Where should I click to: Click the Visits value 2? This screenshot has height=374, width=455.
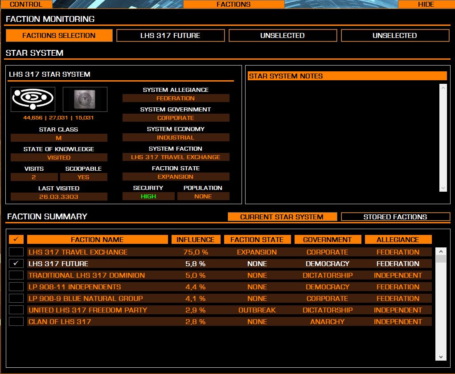(x=34, y=177)
